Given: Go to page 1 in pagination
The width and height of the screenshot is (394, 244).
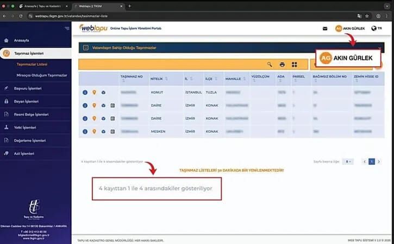Looking at the screenshot, I should [x=372, y=162].
